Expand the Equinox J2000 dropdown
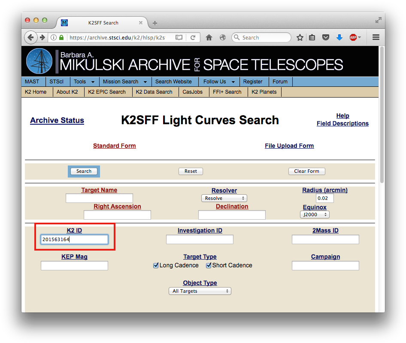 315,214
